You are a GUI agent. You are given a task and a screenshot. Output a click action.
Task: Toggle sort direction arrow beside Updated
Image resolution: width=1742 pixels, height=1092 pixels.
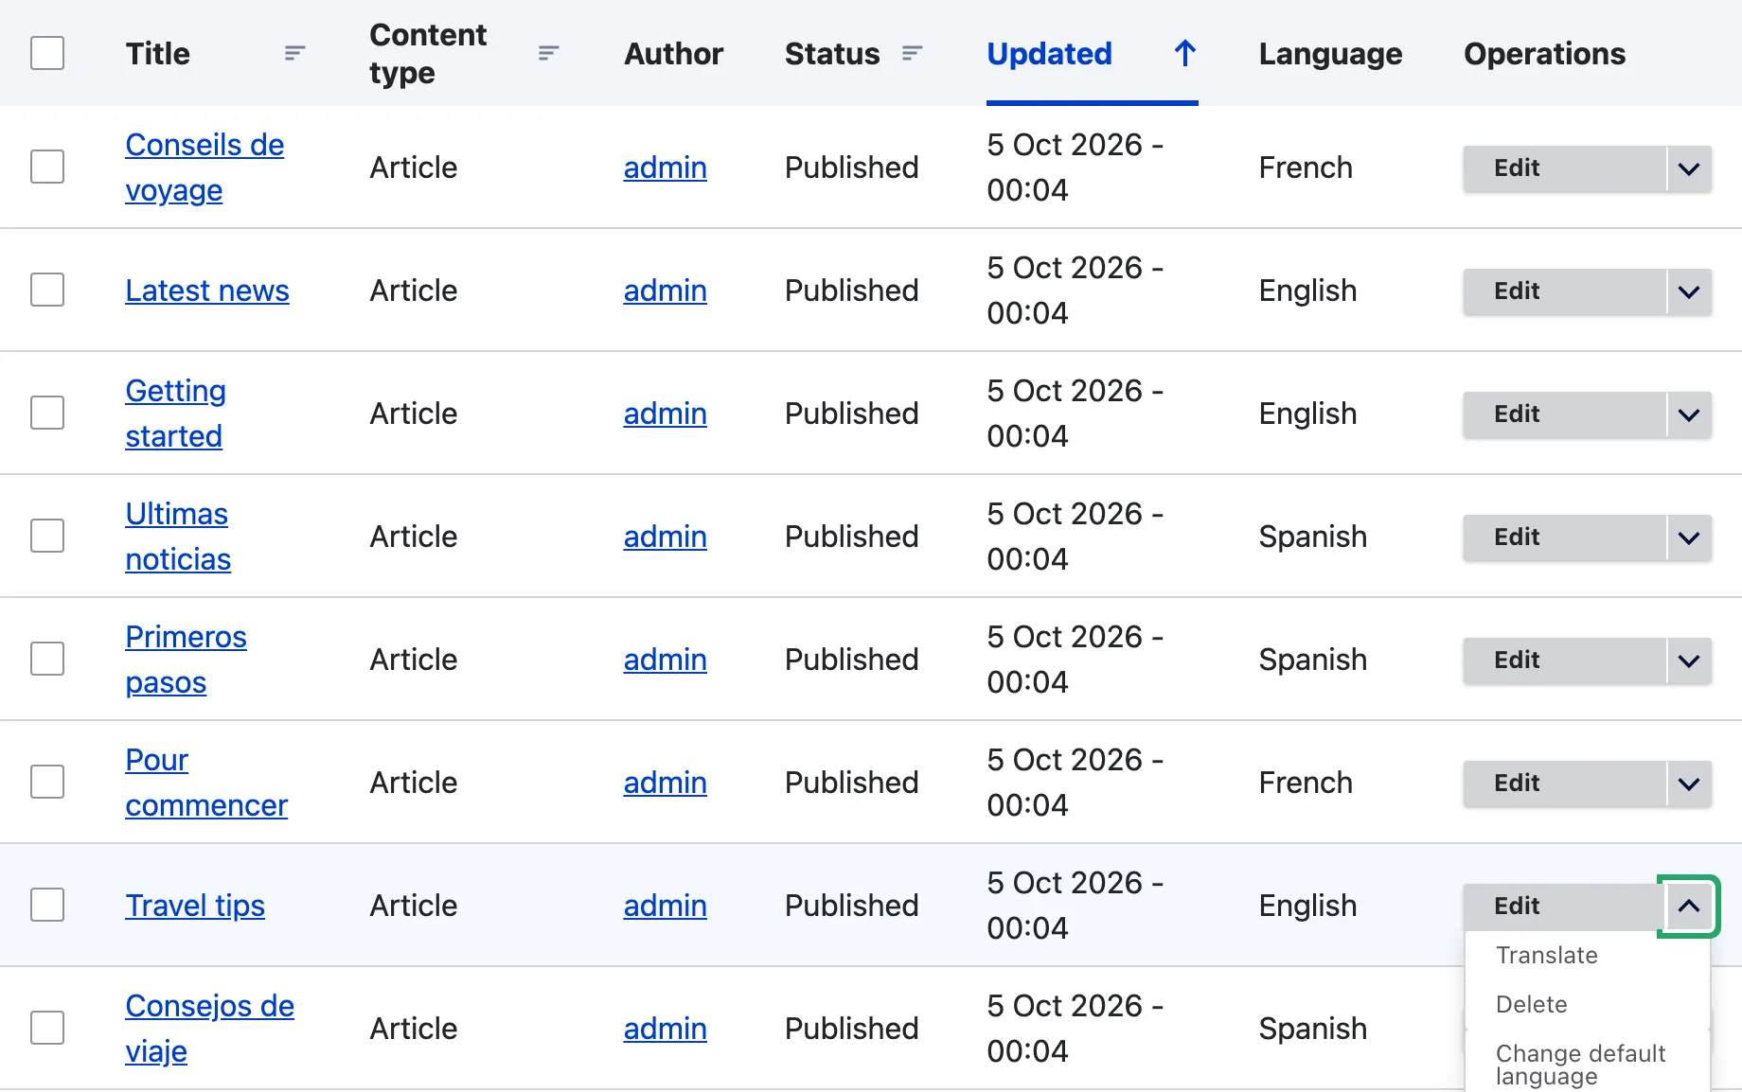1185,54
